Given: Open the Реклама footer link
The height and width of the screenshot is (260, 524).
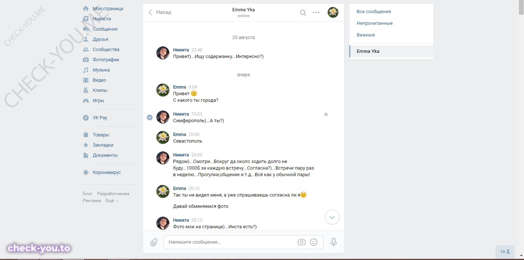Looking at the screenshot, I should point(92,201).
